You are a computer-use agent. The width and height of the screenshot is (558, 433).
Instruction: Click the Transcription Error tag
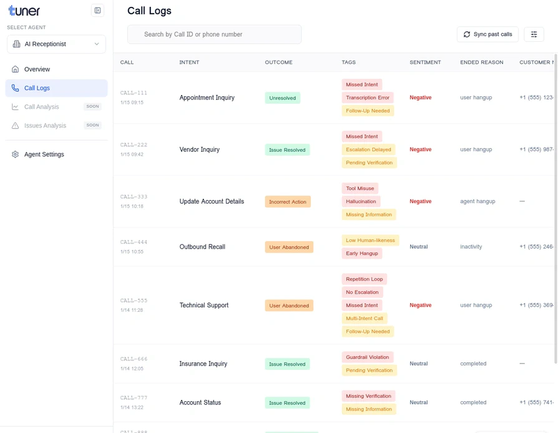[x=368, y=97]
